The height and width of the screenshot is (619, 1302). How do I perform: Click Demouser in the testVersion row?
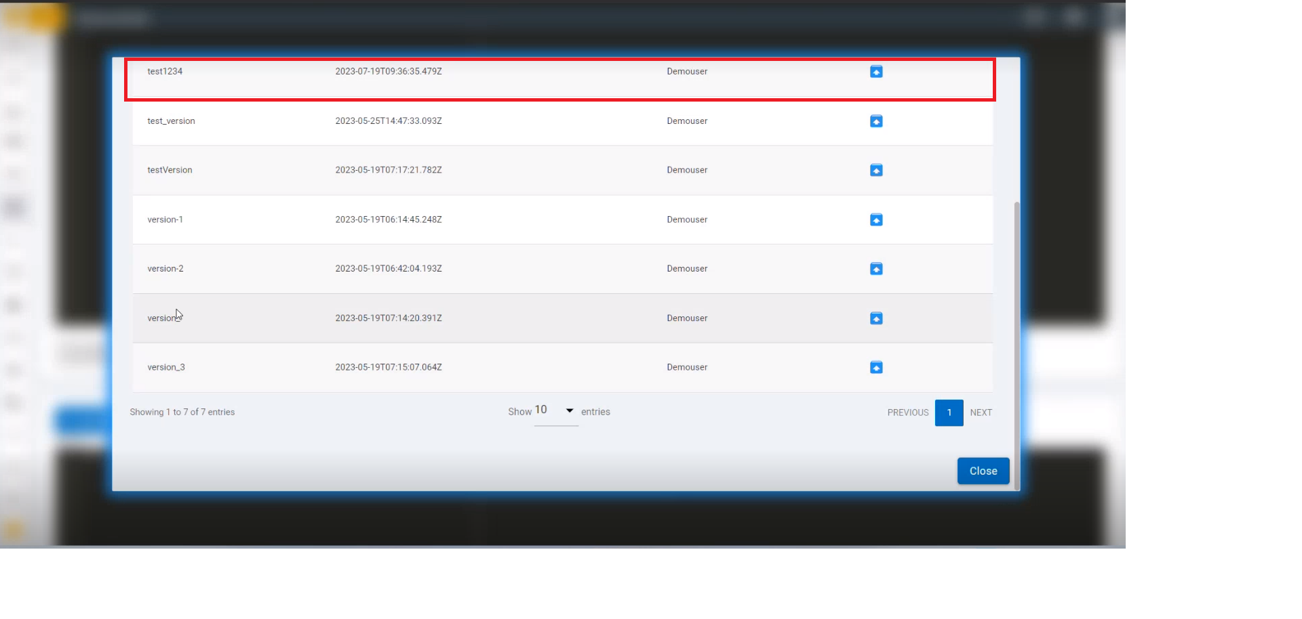tap(687, 170)
